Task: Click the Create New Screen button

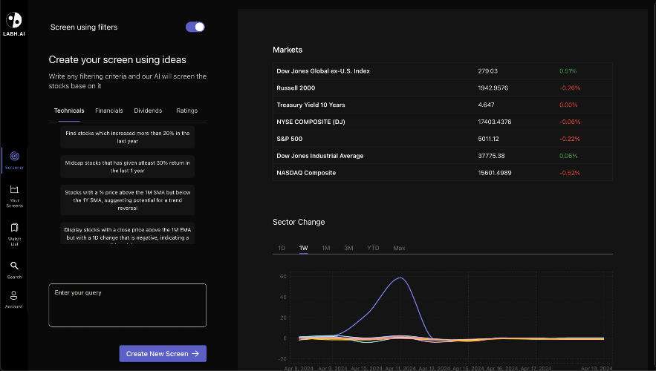Action: point(163,354)
